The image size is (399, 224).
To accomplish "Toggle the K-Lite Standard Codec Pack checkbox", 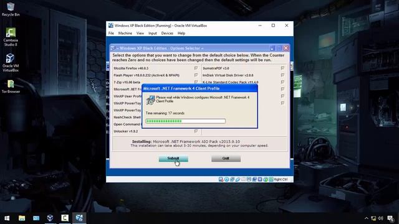I will [282, 82].
